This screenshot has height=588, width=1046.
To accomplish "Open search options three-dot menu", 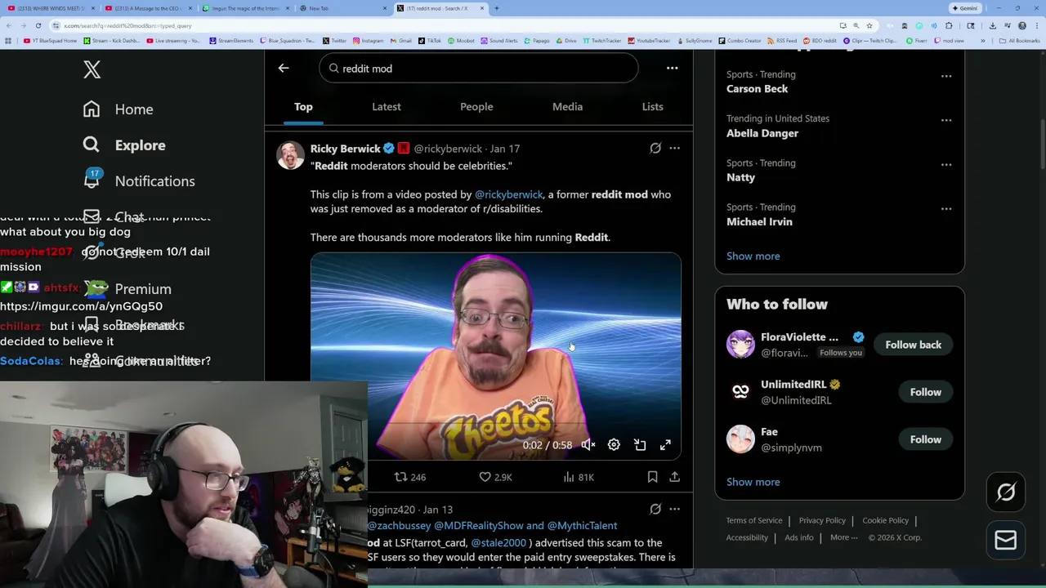I will 672,69.
